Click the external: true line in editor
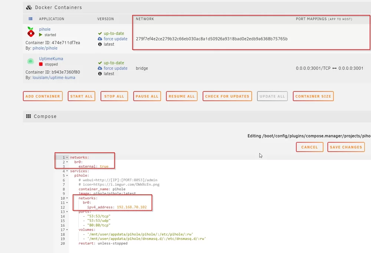 click(x=93, y=166)
